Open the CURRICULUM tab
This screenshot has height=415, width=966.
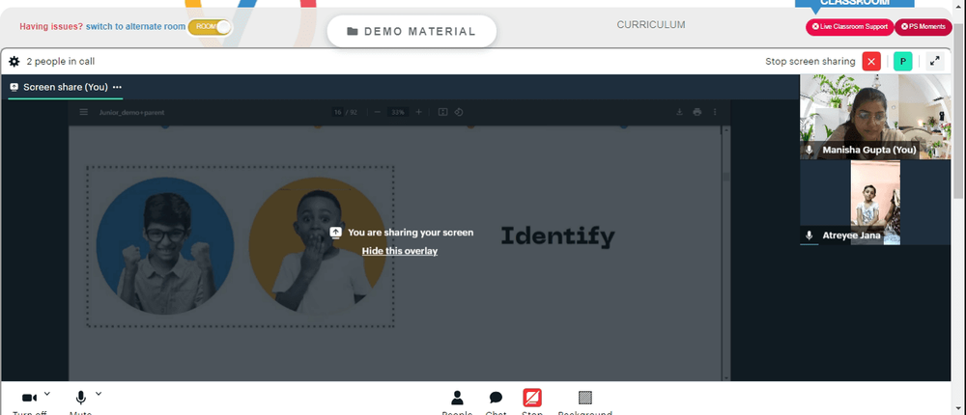click(x=651, y=25)
